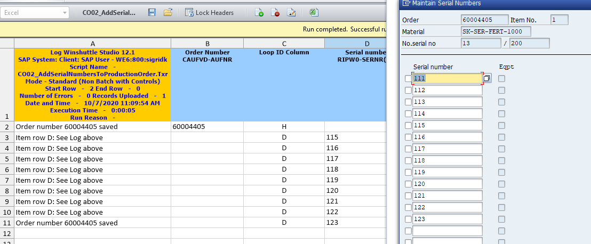Select row header 12 in spreadsheet
The width and height of the screenshot is (591, 244).
point(7,233)
